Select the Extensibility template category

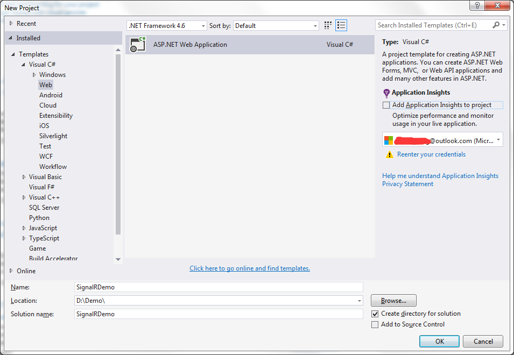tap(56, 116)
